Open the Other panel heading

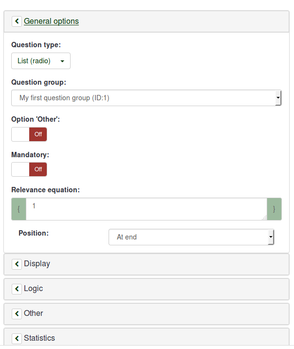(34, 313)
